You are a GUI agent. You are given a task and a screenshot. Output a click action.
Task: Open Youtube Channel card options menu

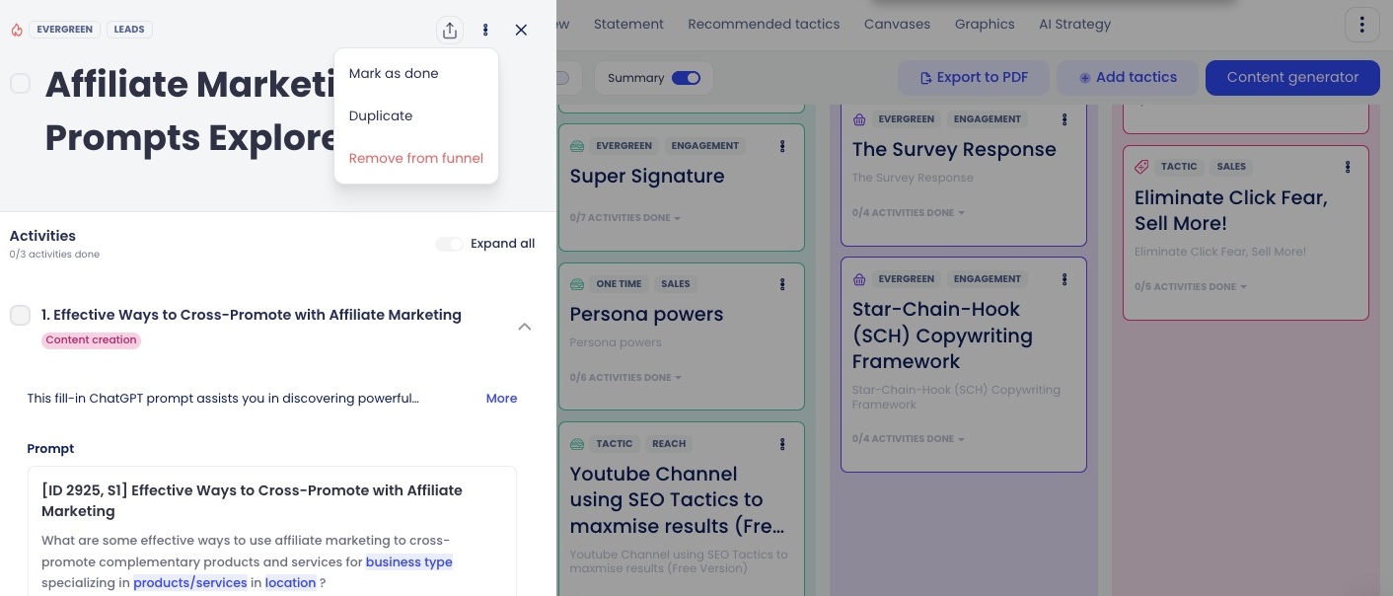[x=782, y=444]
